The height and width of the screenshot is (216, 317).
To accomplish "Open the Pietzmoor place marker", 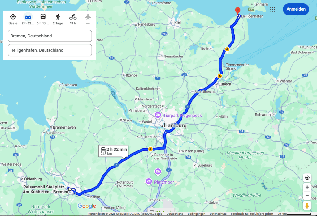I will pyautogui.click(x=149, y=181).
